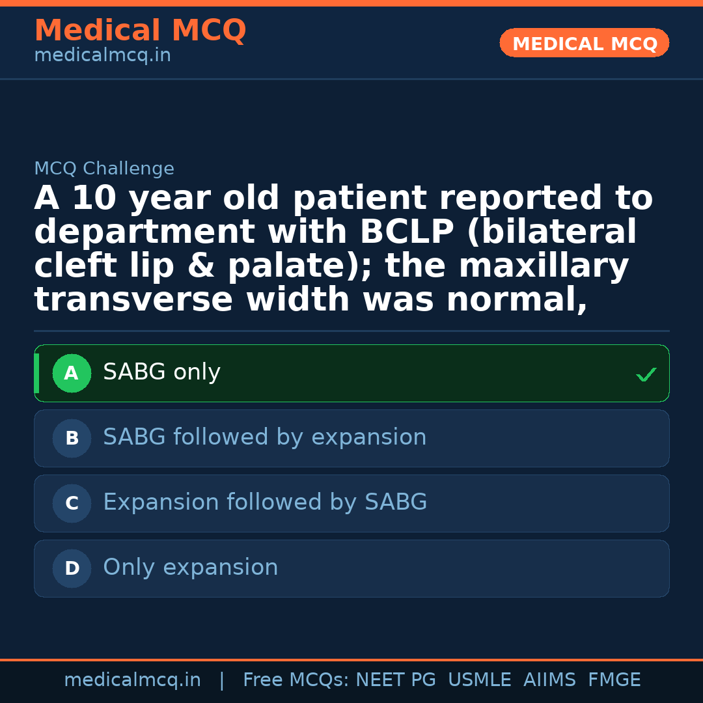Click the B option letter circle
Image resolution: width=703 pixels, height=703 pixels.
(72, 439)
